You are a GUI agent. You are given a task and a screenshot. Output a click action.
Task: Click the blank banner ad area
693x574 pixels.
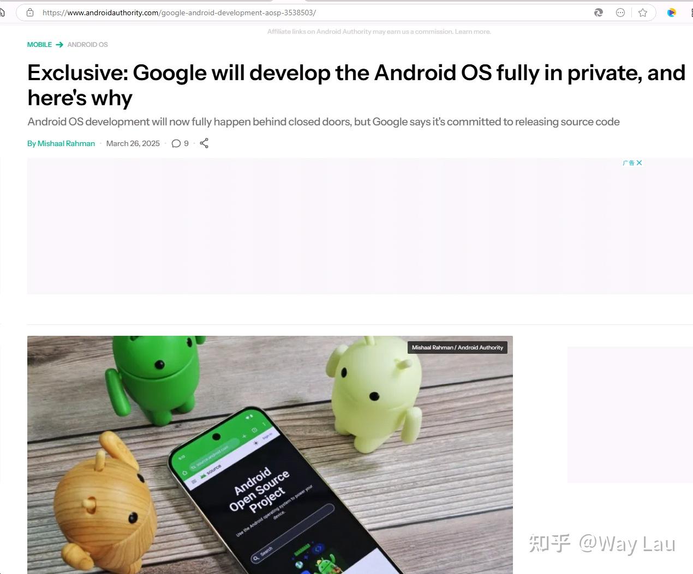click(x=360, y=226)
